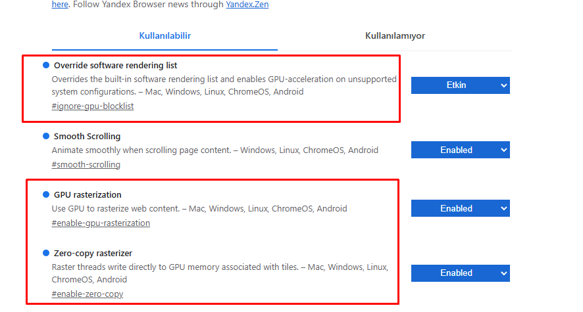Select the Override software rendering list title
The width and height of the screenshot is (583, 312).
pos(116,65)
